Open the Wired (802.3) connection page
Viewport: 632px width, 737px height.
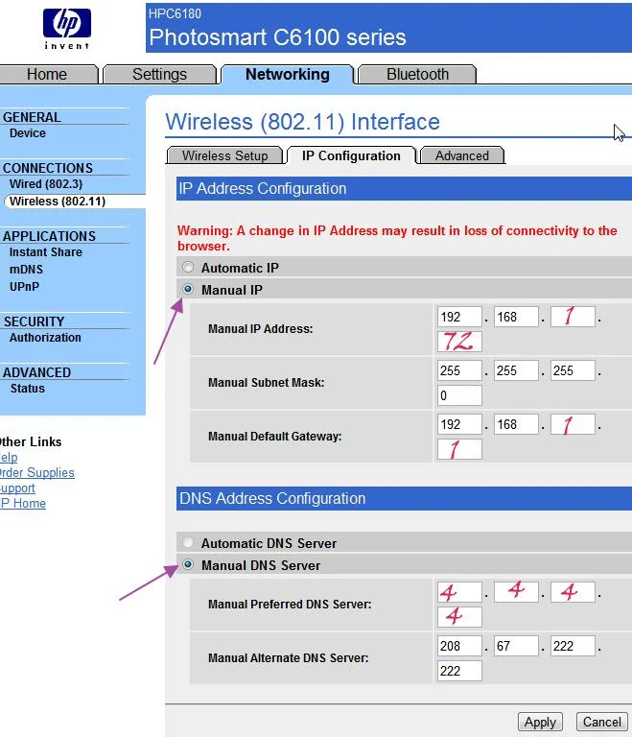46,184
